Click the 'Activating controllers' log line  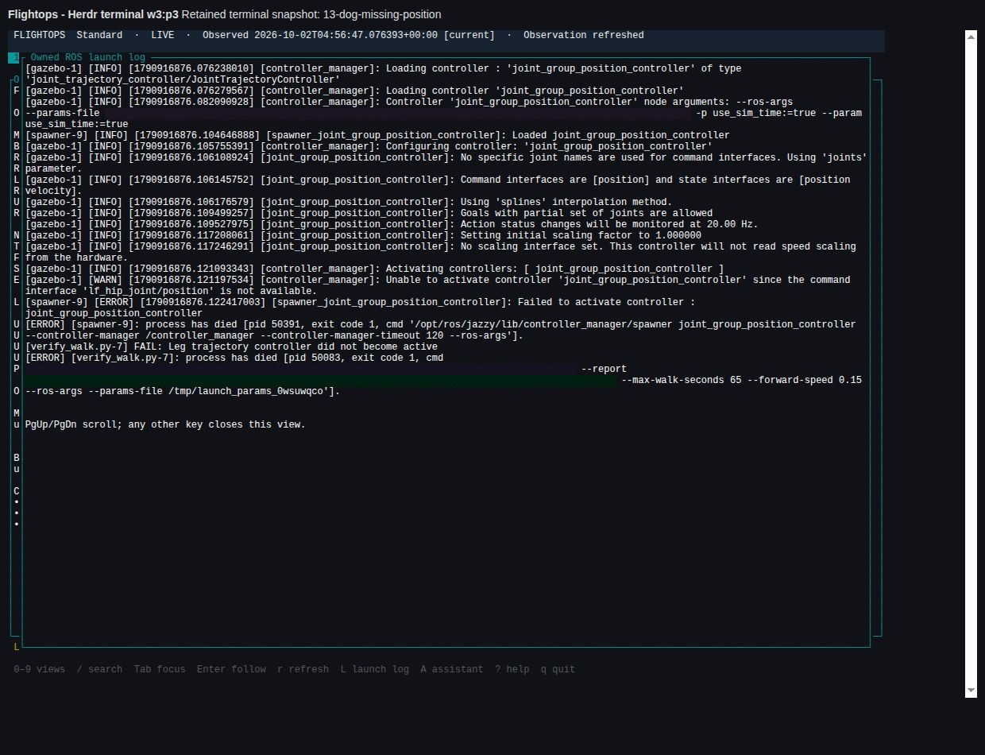coord(375,269)
